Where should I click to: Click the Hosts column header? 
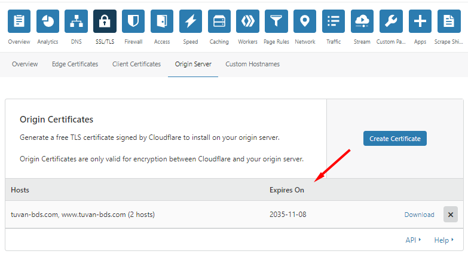point(20,190)
